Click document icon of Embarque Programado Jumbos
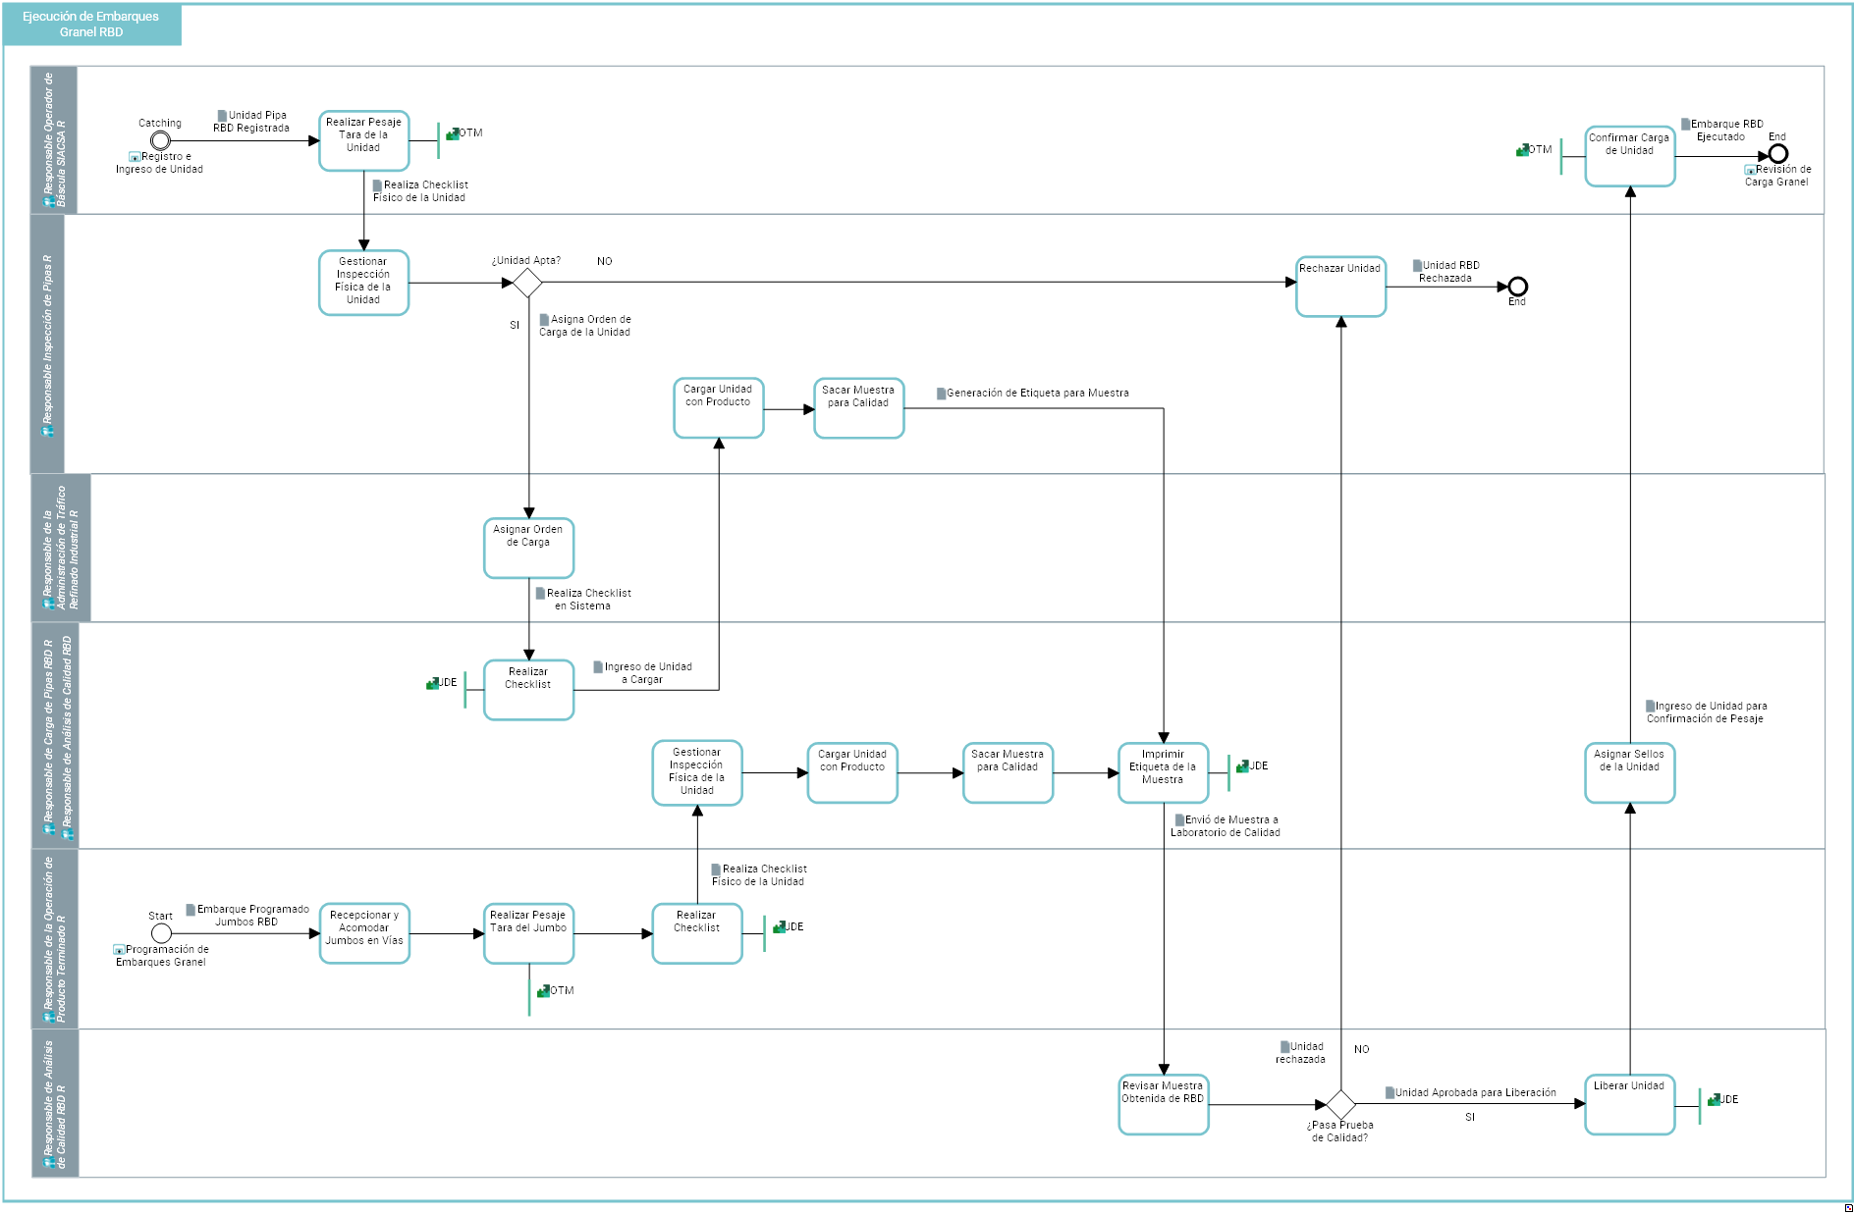 coord(191,910)
